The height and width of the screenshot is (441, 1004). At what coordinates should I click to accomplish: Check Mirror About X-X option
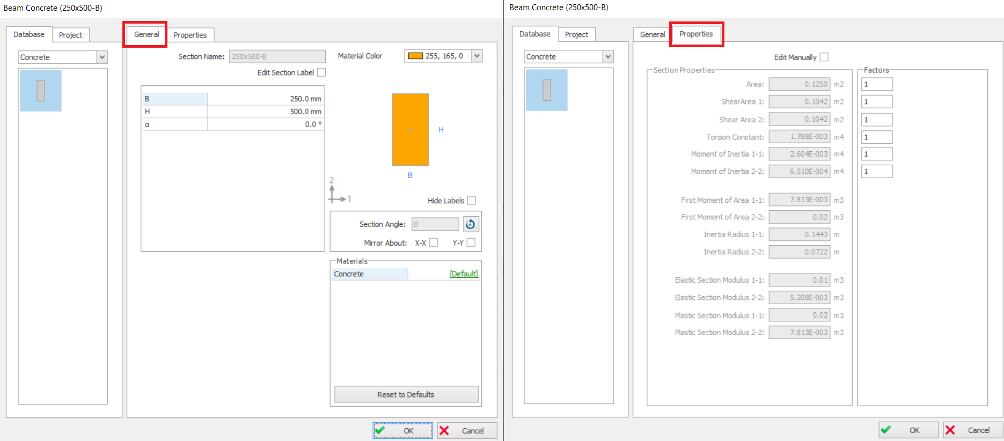(x=434, y=243)
